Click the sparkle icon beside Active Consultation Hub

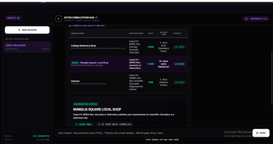point(96,17)
